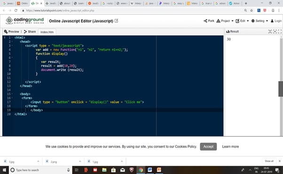
Task: Click the first layout icon in Result header
Action: coord(270,31)
